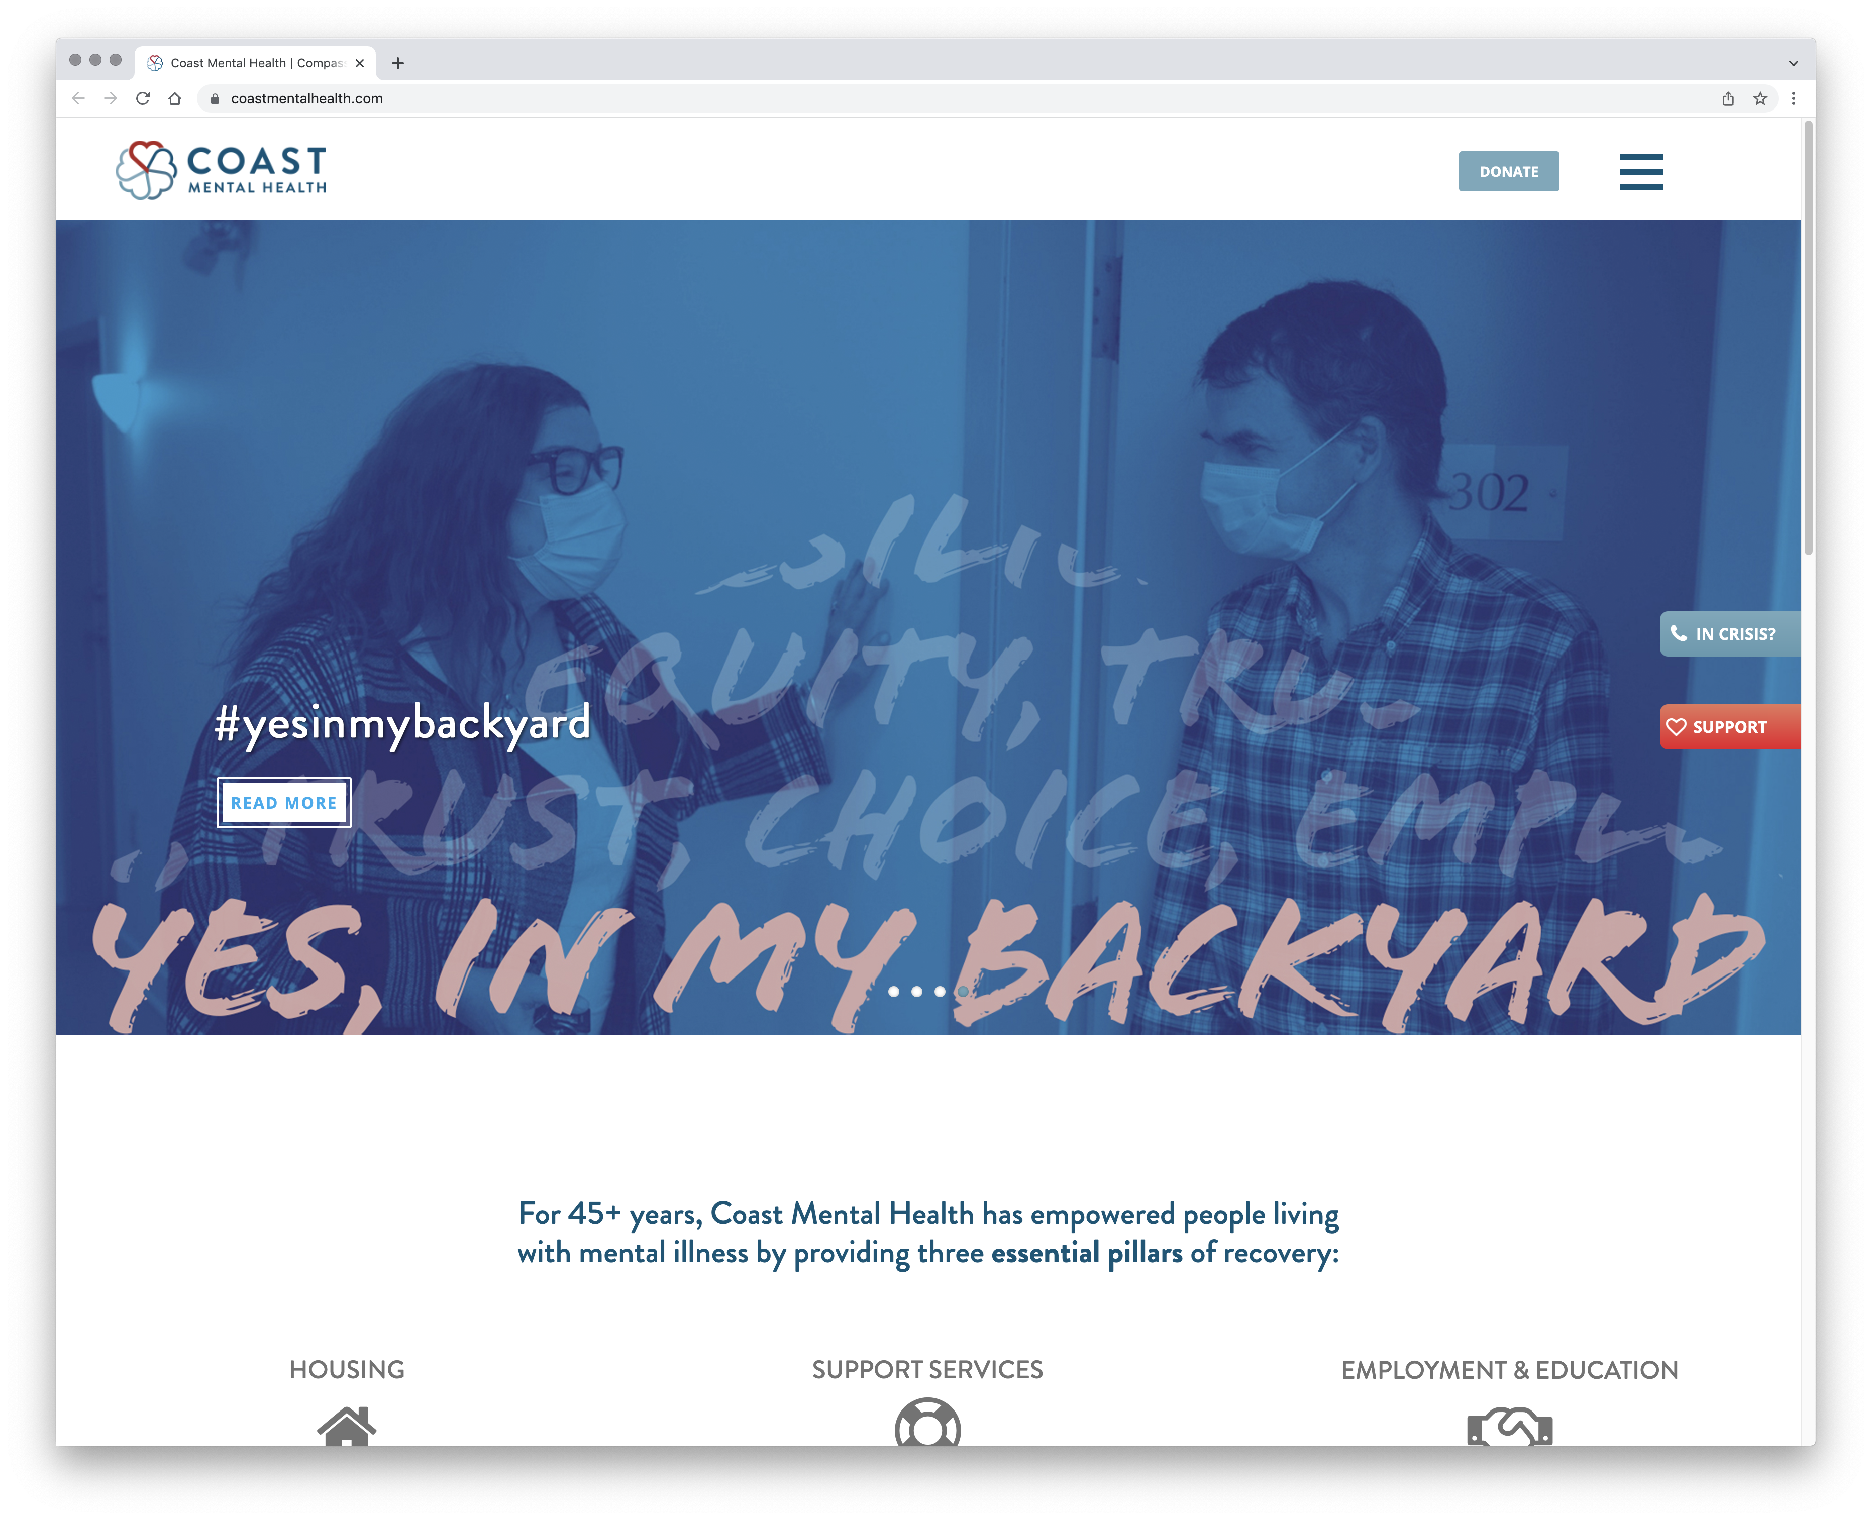Select the third carousel slide dot
Screen dimensions: 1872x1520
940,991
